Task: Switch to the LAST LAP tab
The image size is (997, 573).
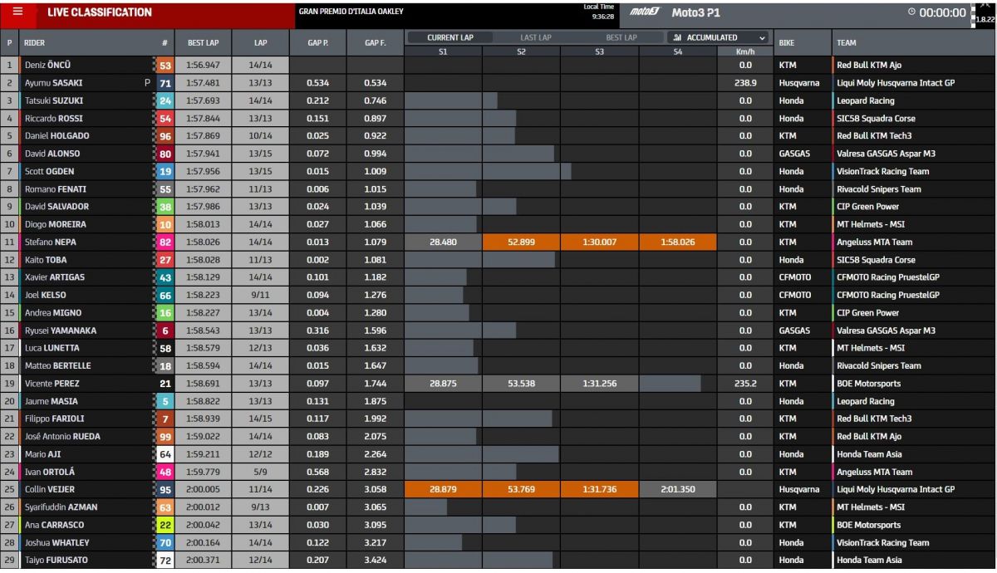Action: [x=536, y=37]
